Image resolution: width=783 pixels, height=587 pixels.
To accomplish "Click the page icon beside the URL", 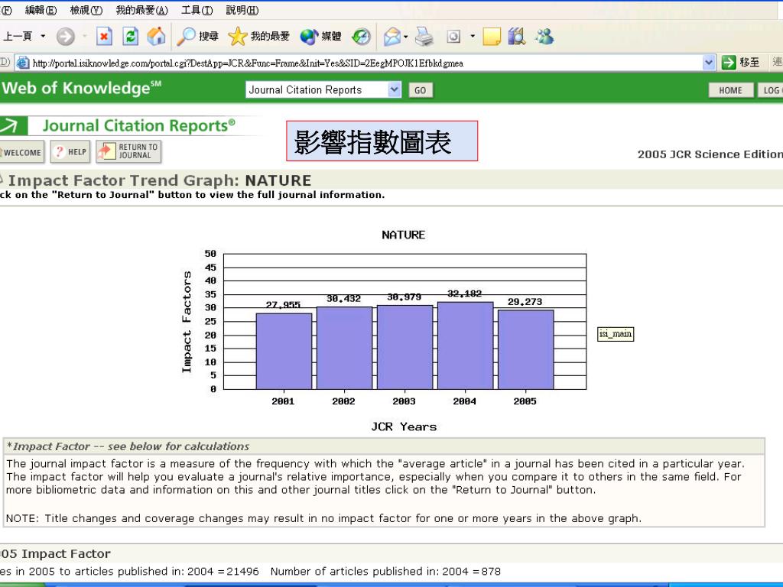I will coord(23,63).
